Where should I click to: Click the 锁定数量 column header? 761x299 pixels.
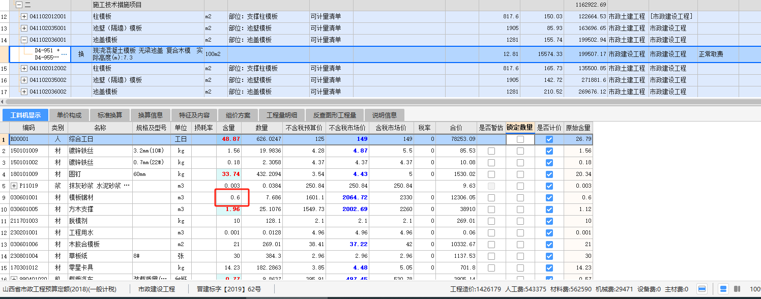[520, 128]
